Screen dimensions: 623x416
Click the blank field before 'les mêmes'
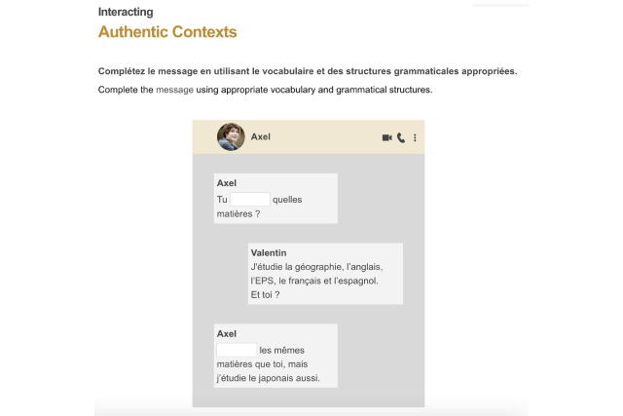click(x=237, y=350)
